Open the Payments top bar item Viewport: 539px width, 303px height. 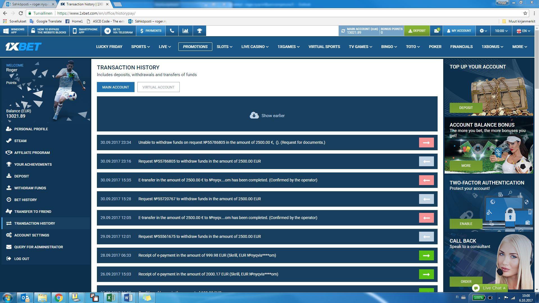[151, 31]
